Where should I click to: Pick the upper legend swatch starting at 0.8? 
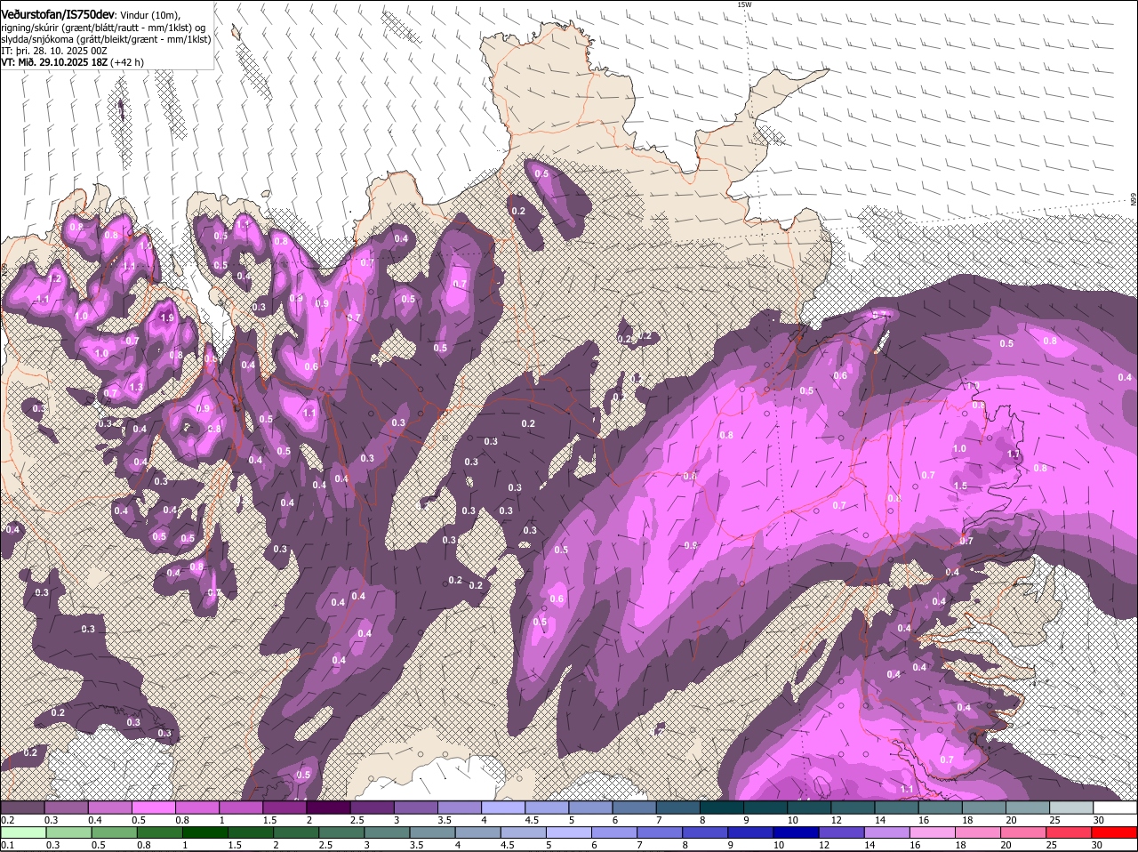pyautogui.click(x=196, y=808)
